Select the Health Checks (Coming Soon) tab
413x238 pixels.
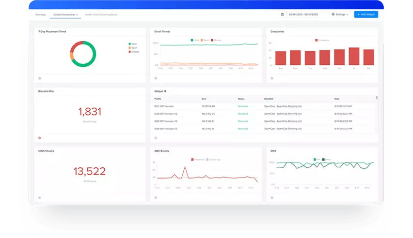[x=101, y=15]
